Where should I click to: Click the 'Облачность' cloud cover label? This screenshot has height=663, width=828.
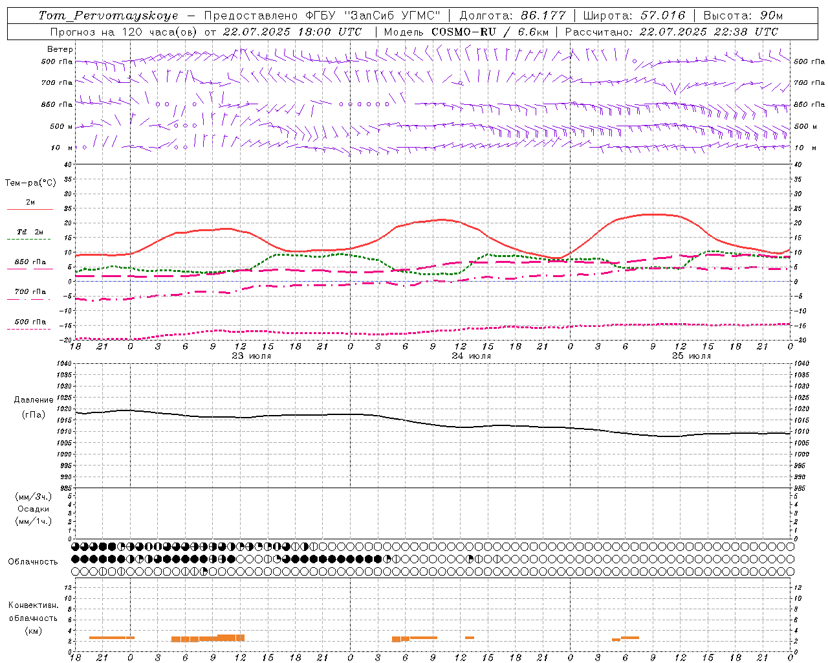(33, 561)
